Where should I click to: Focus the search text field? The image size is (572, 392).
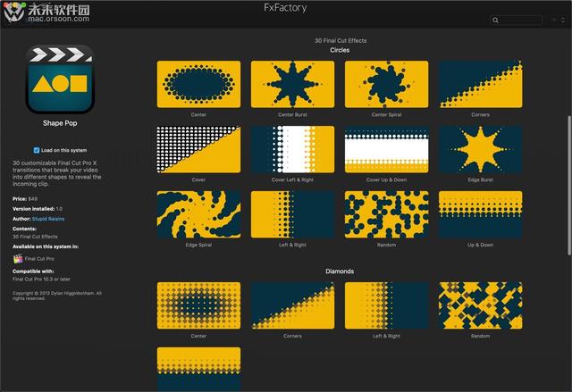tap(517, 20)
